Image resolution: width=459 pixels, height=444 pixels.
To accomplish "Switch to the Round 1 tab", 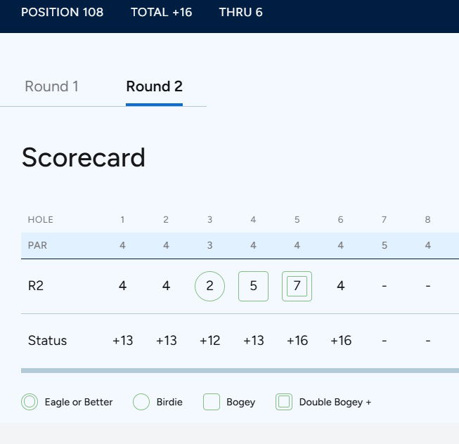I will pos(51,86).
